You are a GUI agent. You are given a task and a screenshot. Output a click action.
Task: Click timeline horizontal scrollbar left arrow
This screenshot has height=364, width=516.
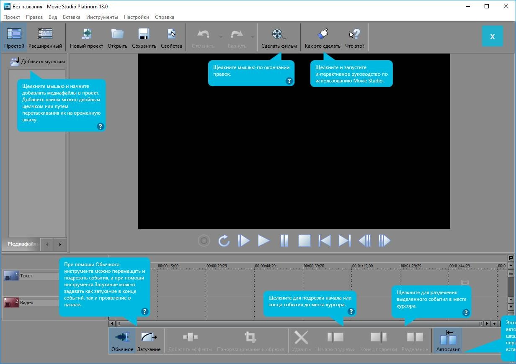(112, 323)
